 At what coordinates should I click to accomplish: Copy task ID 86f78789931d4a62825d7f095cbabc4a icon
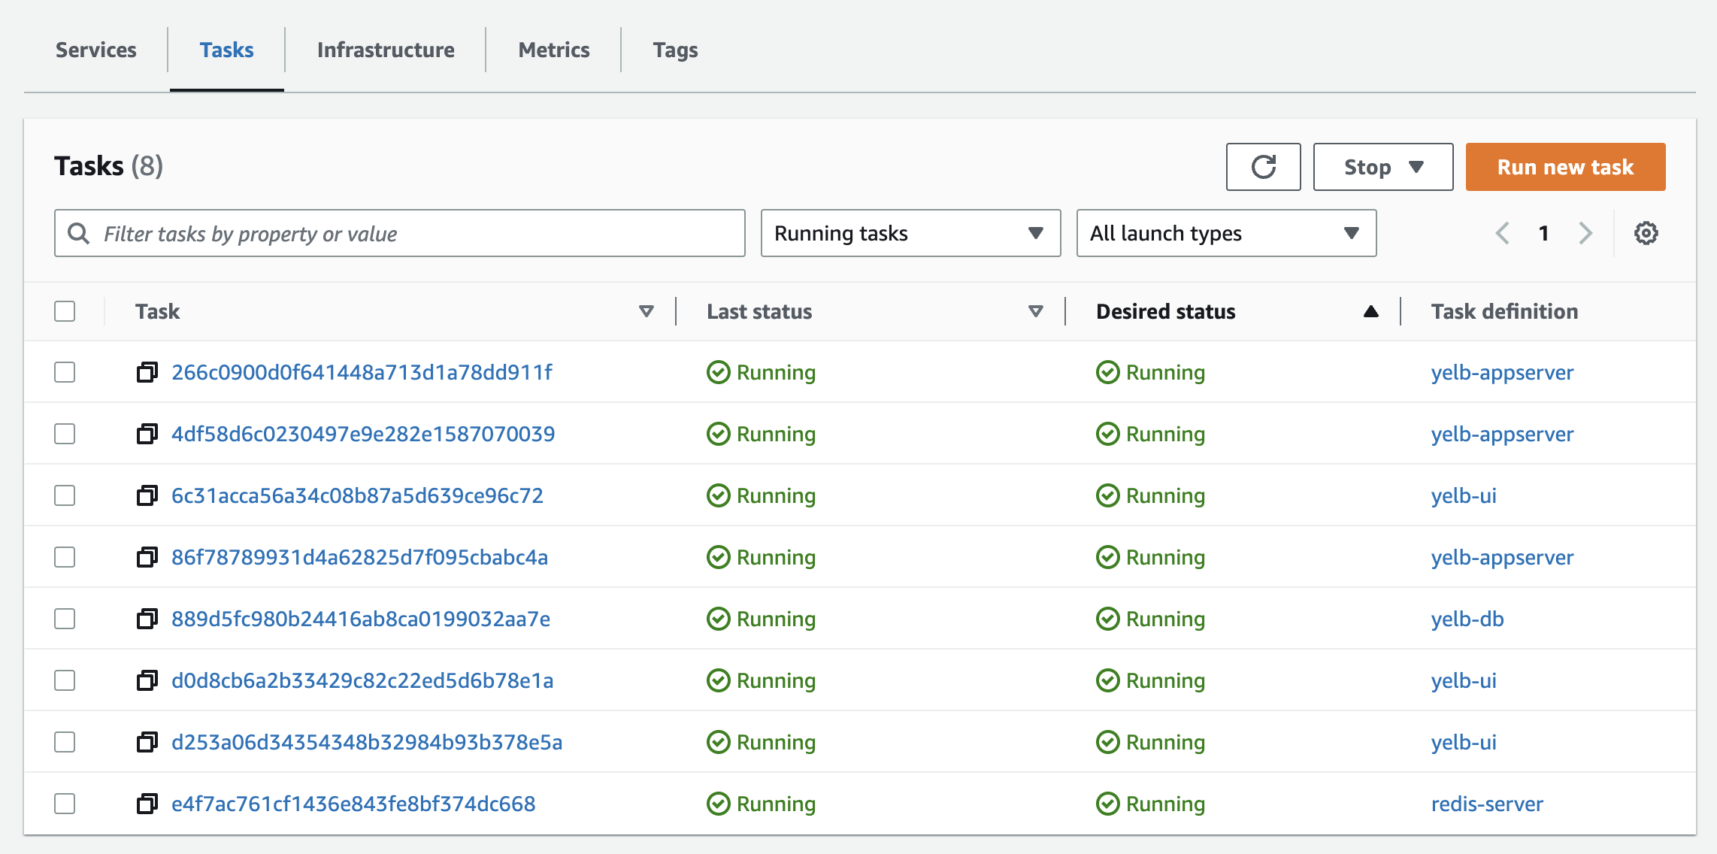click(147, 557)
